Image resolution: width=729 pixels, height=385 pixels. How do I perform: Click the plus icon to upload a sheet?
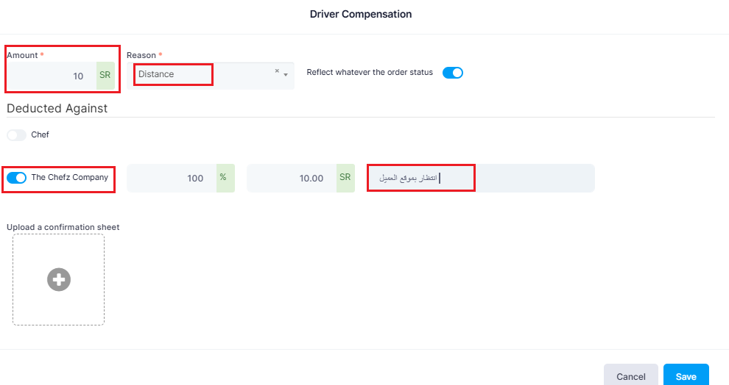(x=59, y=279)
